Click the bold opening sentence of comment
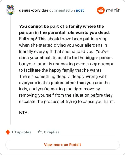This screenshot has width=125, height=155. 64,29
